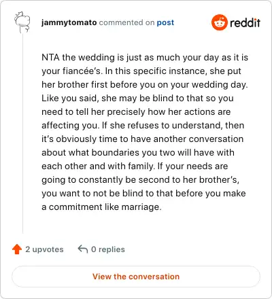The image size is (272, 299).
Task: Click the line beginning "Like you said, she"
Action: [x=137, y=98]
